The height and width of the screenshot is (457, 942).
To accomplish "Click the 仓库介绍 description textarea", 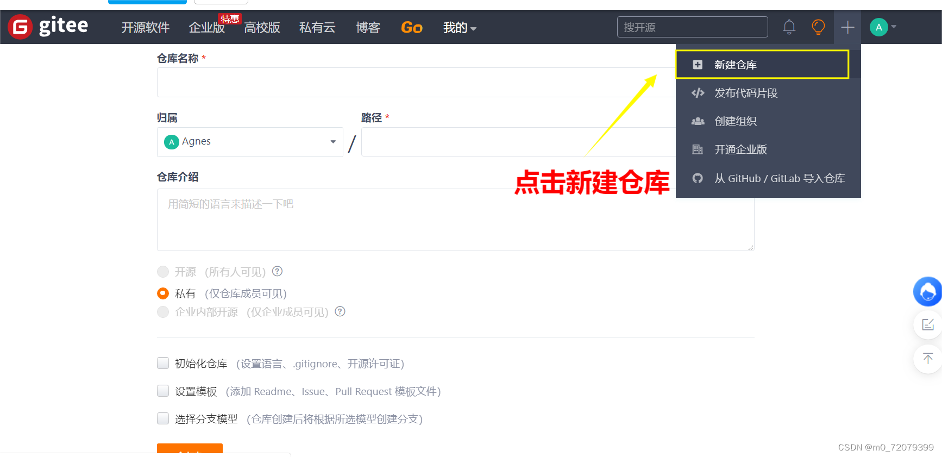I will [x=455, y=220].
